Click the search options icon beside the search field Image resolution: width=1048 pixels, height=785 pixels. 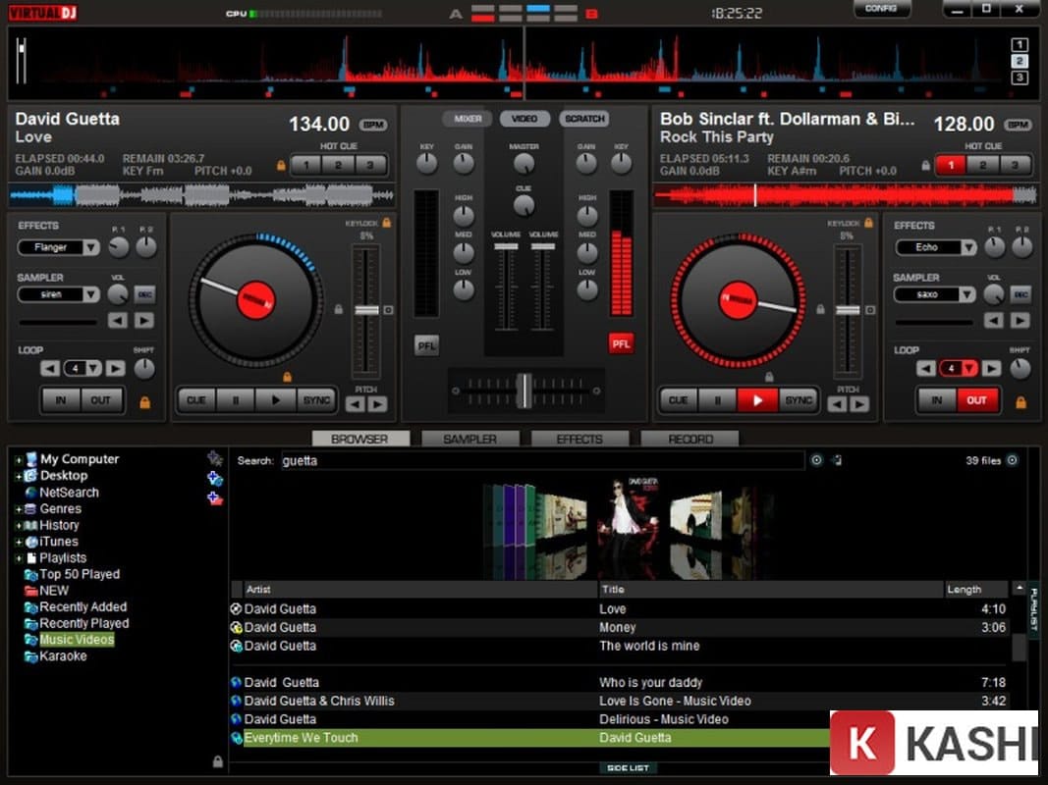click(x=816, y=459)
